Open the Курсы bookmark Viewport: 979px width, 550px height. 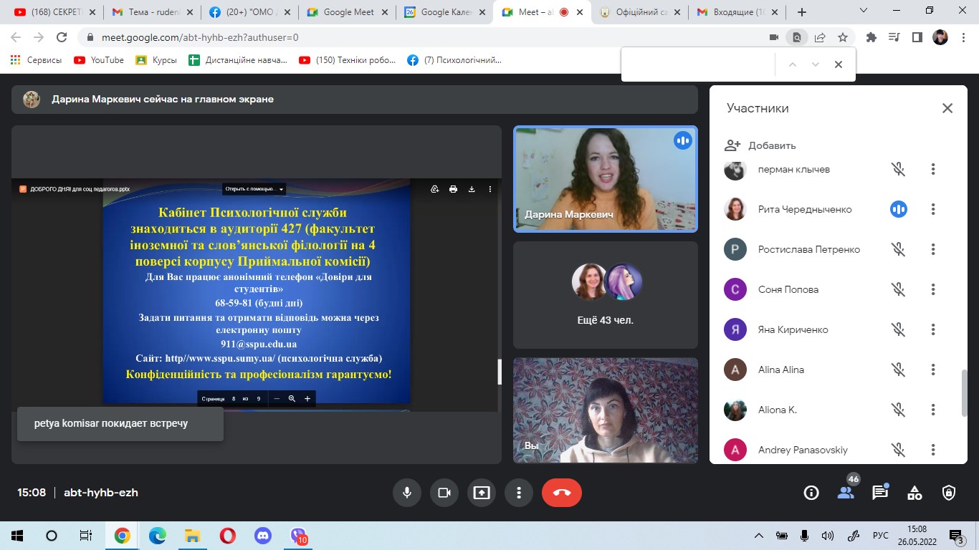157,60
